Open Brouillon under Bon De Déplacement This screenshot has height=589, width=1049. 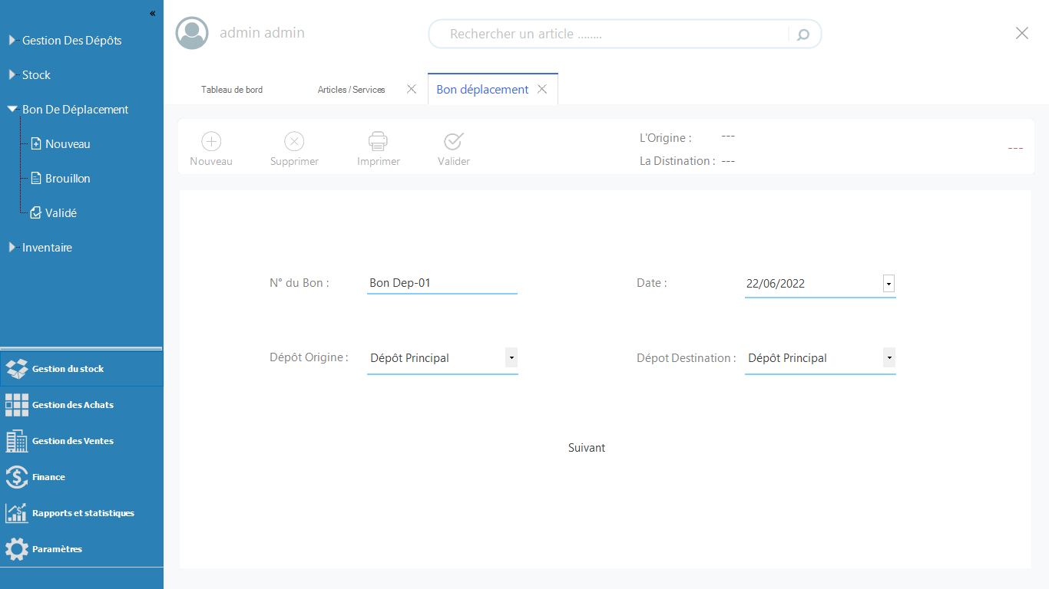click(x=68, y=179)
